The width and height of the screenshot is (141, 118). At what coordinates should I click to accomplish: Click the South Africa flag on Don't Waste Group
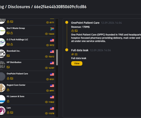point(52,29)
